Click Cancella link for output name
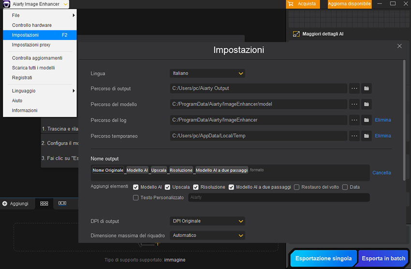The width and height of the screenshot is (411, 269). 382,173
